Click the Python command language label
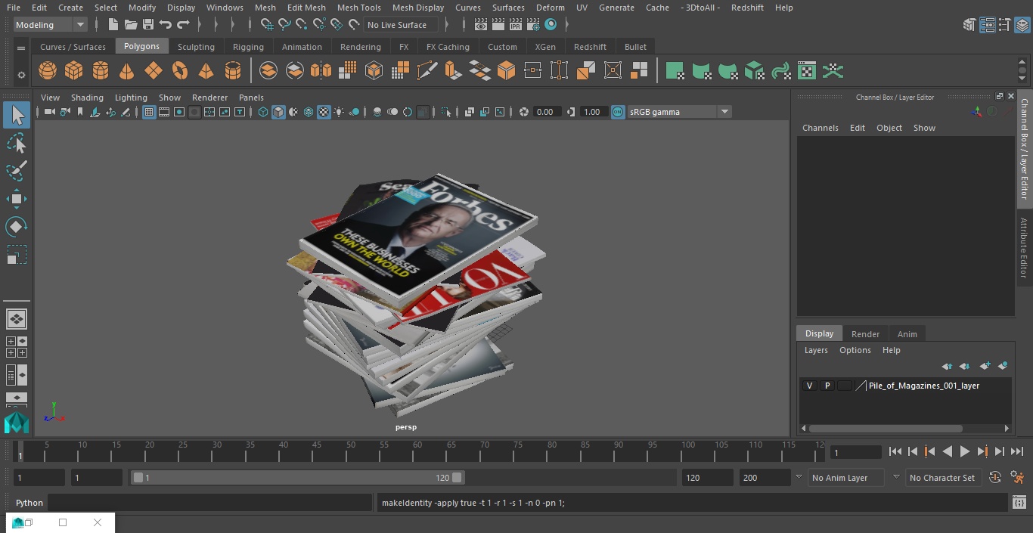Screen dimensions: 1033x533 29,503
